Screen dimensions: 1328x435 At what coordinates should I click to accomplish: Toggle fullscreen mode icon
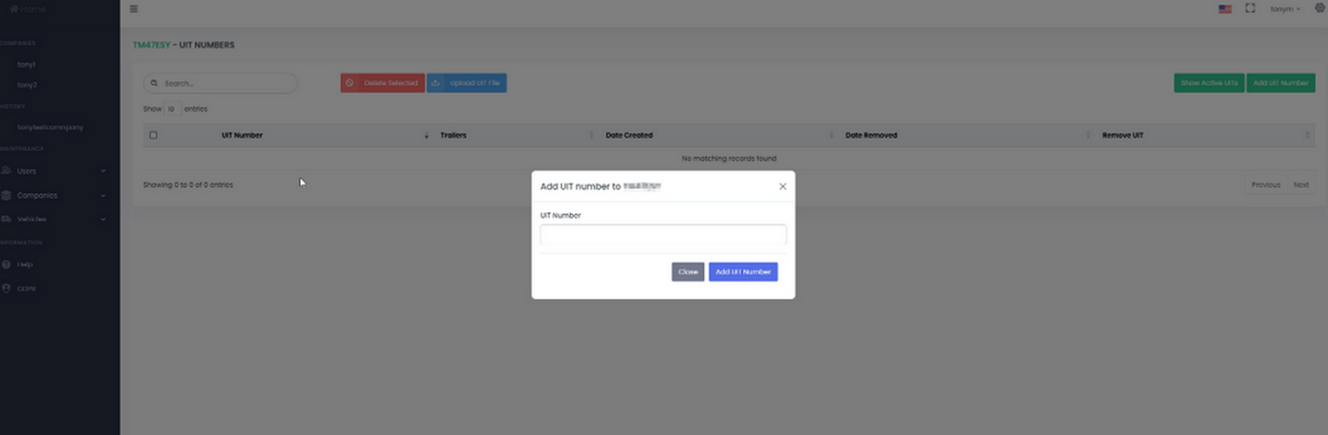(1250, 8)
